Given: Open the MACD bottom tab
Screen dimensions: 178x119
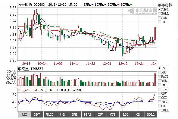Looking at the screenshot, I should pyautogui.click(x=50, y=114).
